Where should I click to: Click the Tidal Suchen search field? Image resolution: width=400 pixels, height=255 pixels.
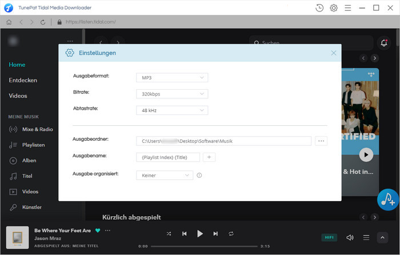click(311, 43)
